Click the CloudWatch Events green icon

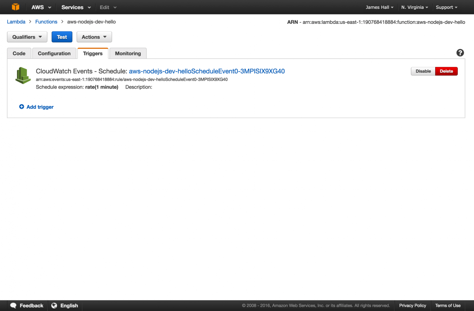pos(23,75)
